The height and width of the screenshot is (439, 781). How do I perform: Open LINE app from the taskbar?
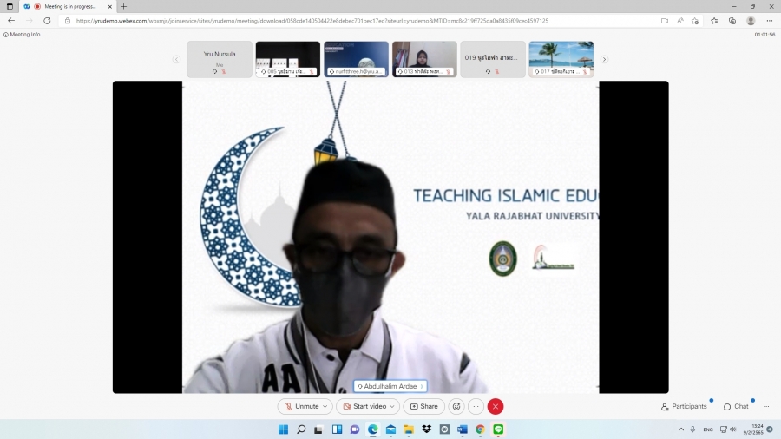pos(498,429)
